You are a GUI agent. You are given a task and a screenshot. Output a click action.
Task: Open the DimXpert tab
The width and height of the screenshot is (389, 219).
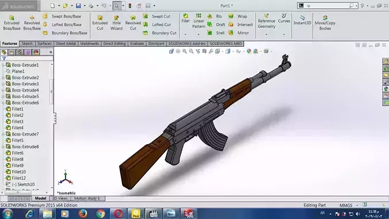(x=156, y=43)
